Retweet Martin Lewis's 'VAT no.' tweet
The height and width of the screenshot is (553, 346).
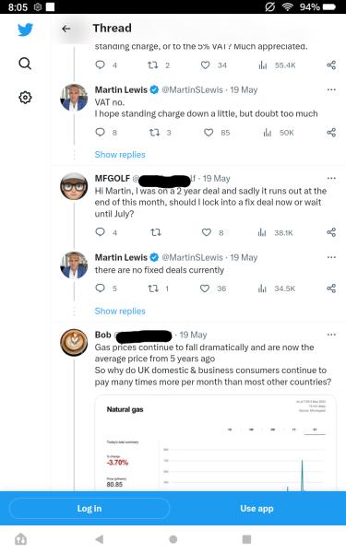click(154, 133)
